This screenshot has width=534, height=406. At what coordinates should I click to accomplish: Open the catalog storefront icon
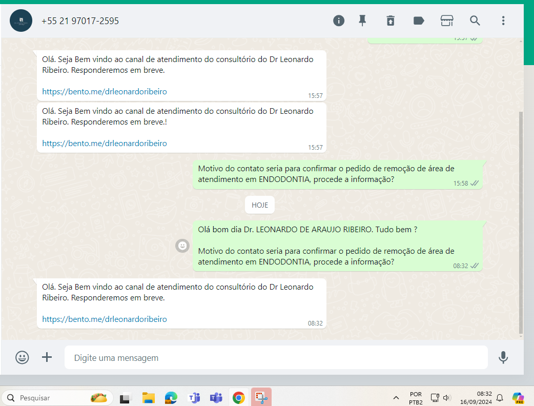[447, 21]
